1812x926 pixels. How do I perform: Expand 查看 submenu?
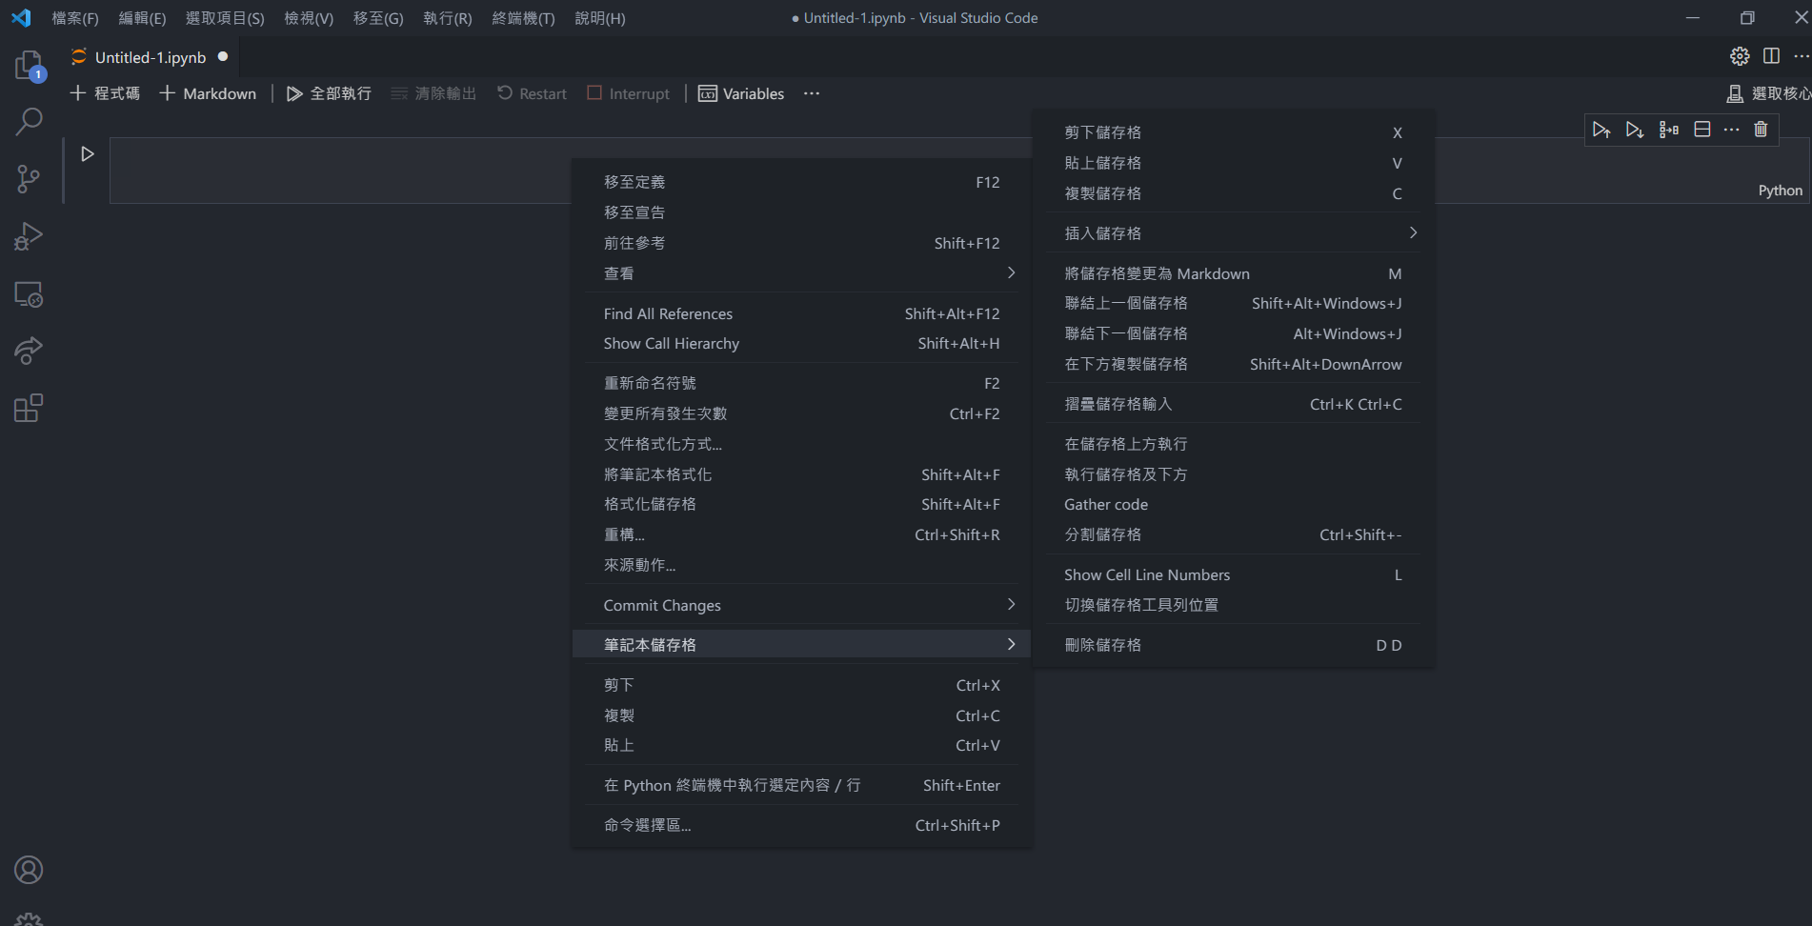pos(802,273)
